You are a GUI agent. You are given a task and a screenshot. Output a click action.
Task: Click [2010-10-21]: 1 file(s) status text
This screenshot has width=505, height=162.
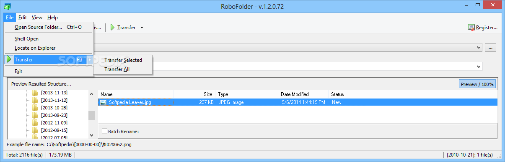pos(470,155)
